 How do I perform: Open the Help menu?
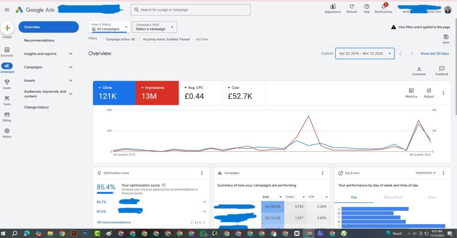[x=367, y=9]
